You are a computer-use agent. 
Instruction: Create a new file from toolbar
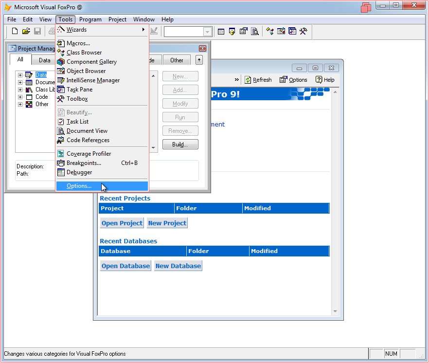pos(15,31)
